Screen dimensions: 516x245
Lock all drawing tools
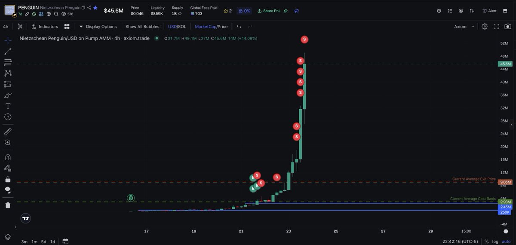[x=8, y=179]
